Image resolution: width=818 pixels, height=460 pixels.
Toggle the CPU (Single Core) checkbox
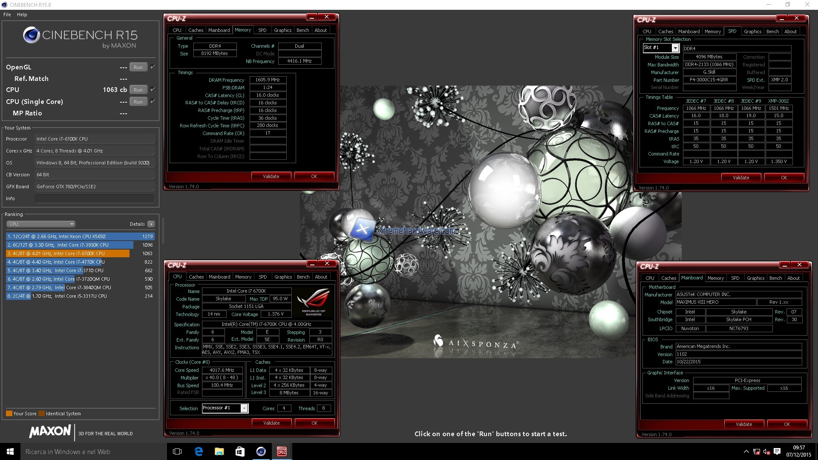[x=153, y=101]
